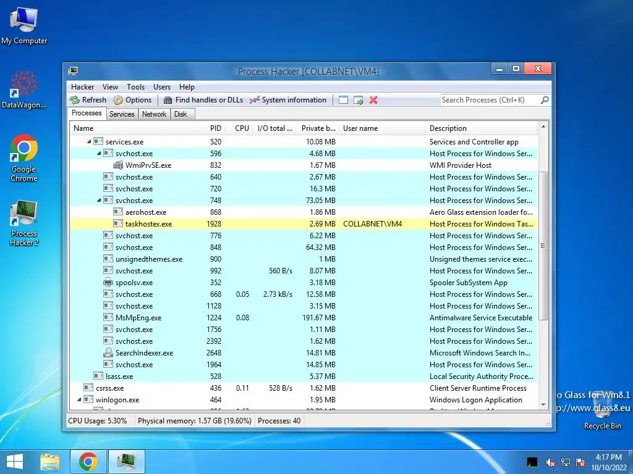
Task: Sort by I/O total column header
Action: point(274,128)
